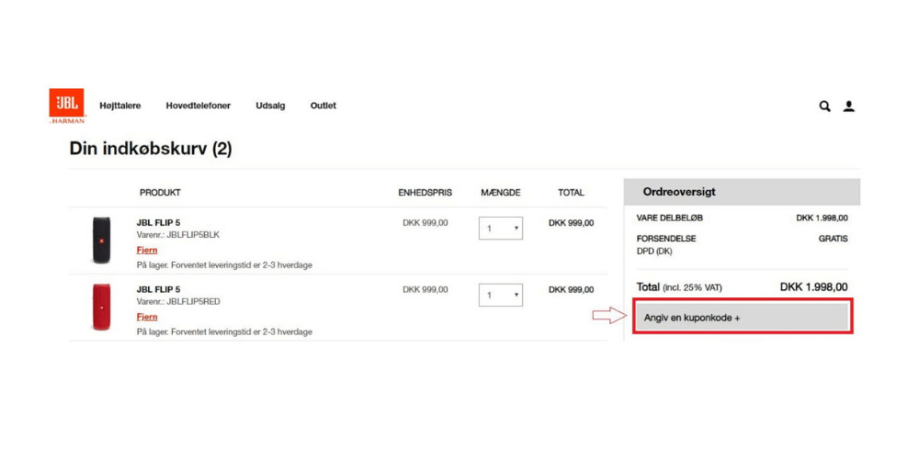Click the DPD (DK) shipping method text
The height and width of the screenshot is (459, 919).
(x=654, y=251)
